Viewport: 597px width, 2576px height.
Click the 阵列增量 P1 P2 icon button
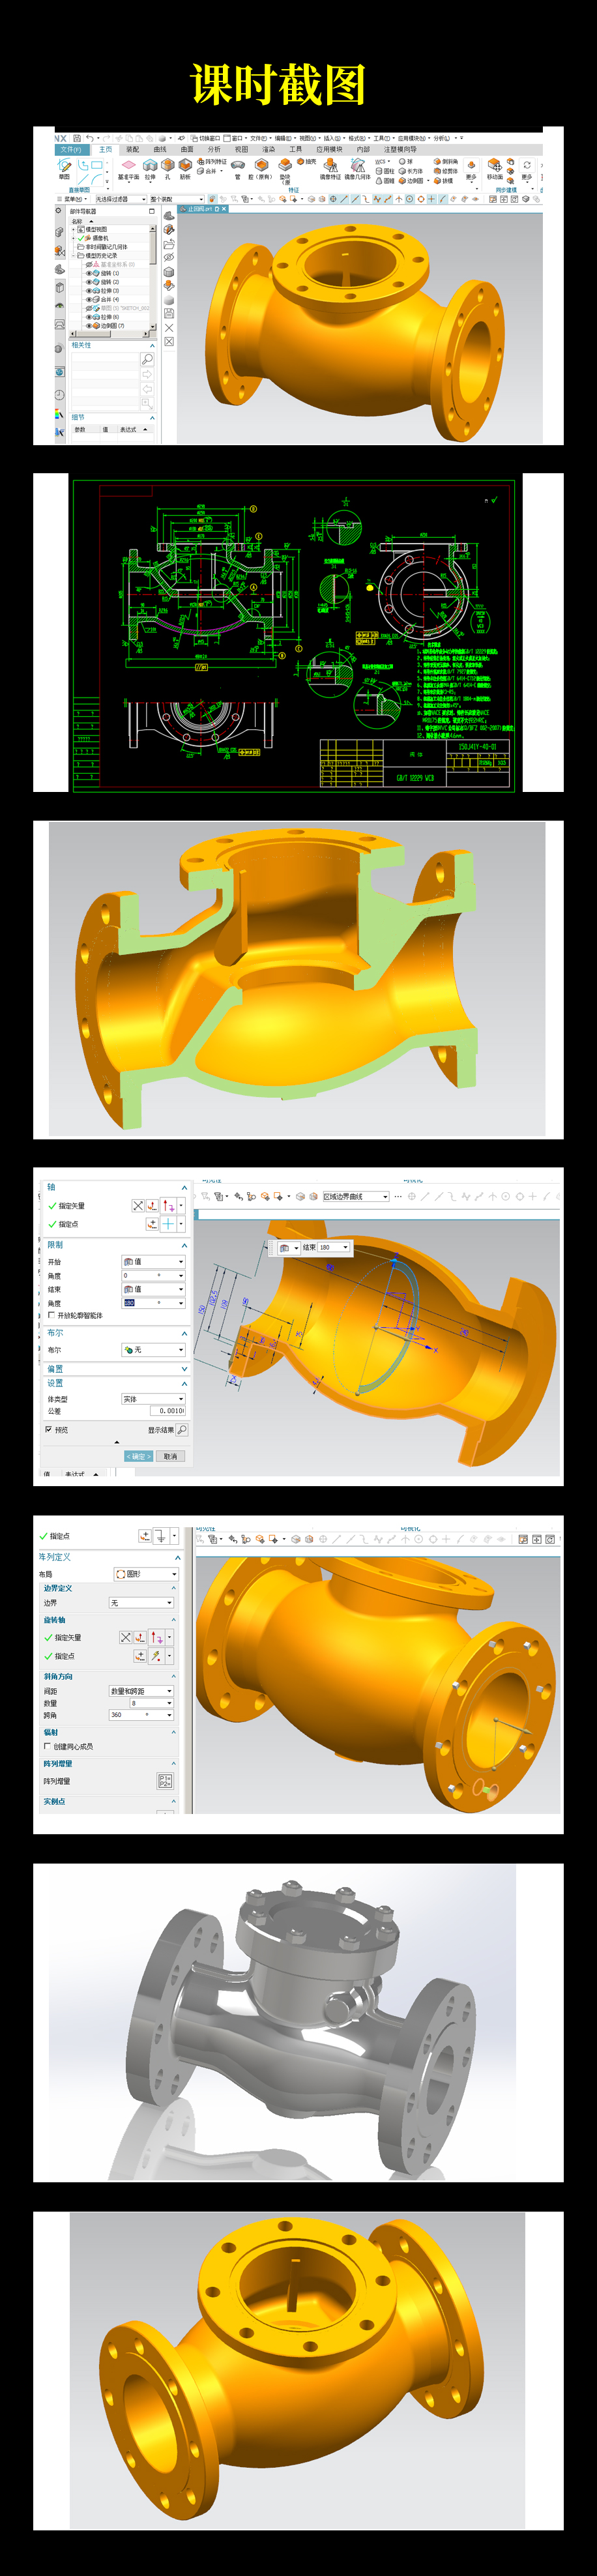[x=165, y=1781]
